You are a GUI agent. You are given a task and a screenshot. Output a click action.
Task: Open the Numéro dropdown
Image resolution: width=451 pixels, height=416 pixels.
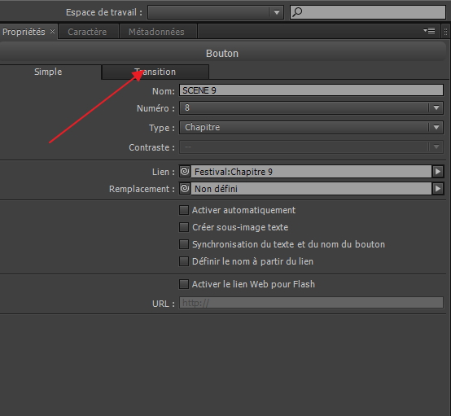pos(311,108)
